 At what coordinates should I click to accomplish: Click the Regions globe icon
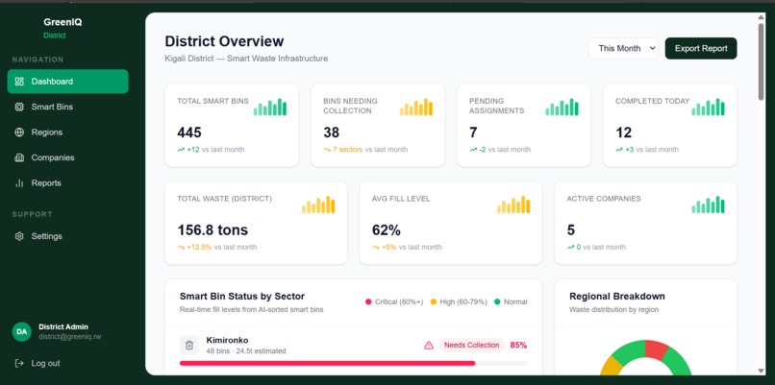click(x=19, y=132)
